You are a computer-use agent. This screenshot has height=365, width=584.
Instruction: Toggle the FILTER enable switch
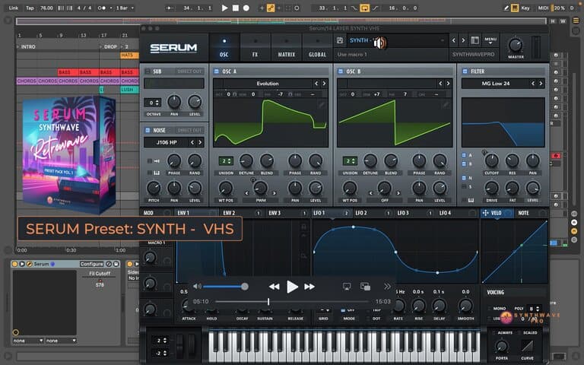(x=465, y=71)
